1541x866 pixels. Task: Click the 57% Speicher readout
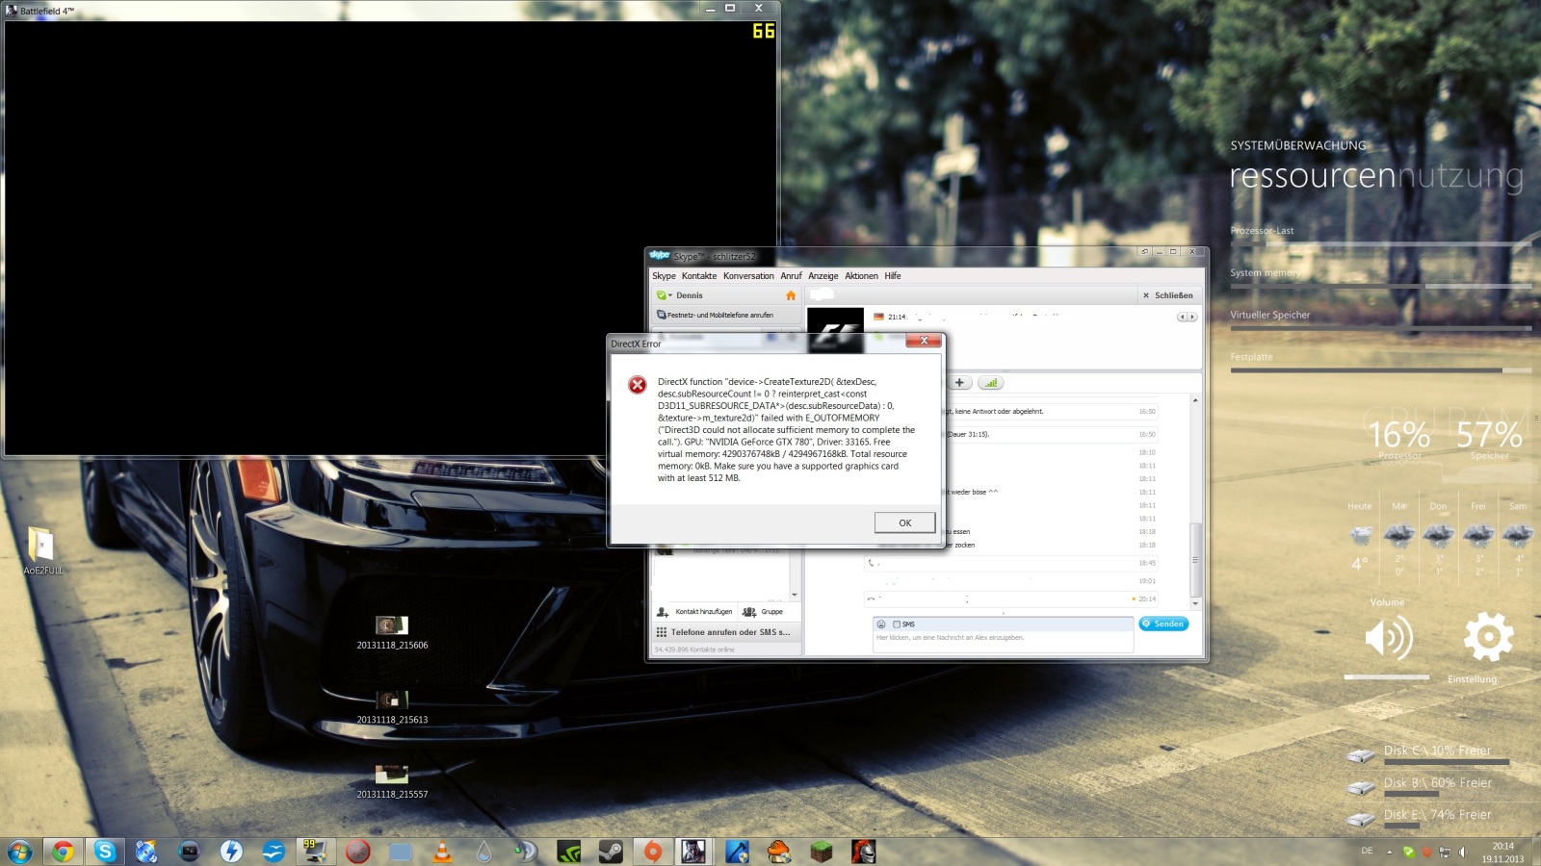[x=1489, y=438]
